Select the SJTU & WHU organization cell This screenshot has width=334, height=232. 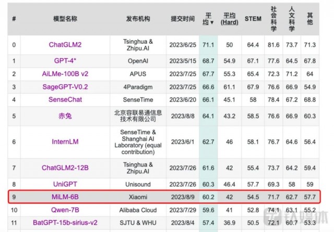138,223
